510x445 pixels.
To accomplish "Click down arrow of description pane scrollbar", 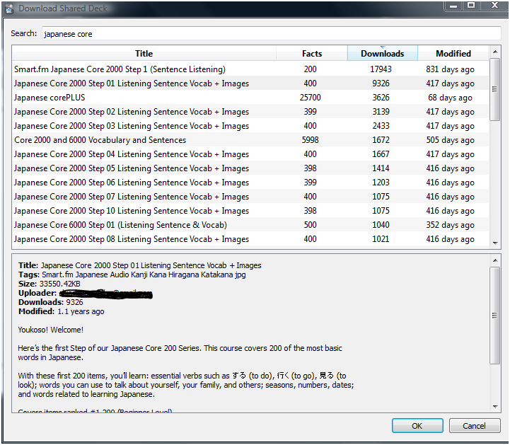I will 495,405.
